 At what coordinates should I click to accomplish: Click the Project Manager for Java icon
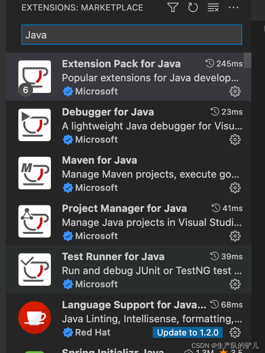tap(35, 221)
